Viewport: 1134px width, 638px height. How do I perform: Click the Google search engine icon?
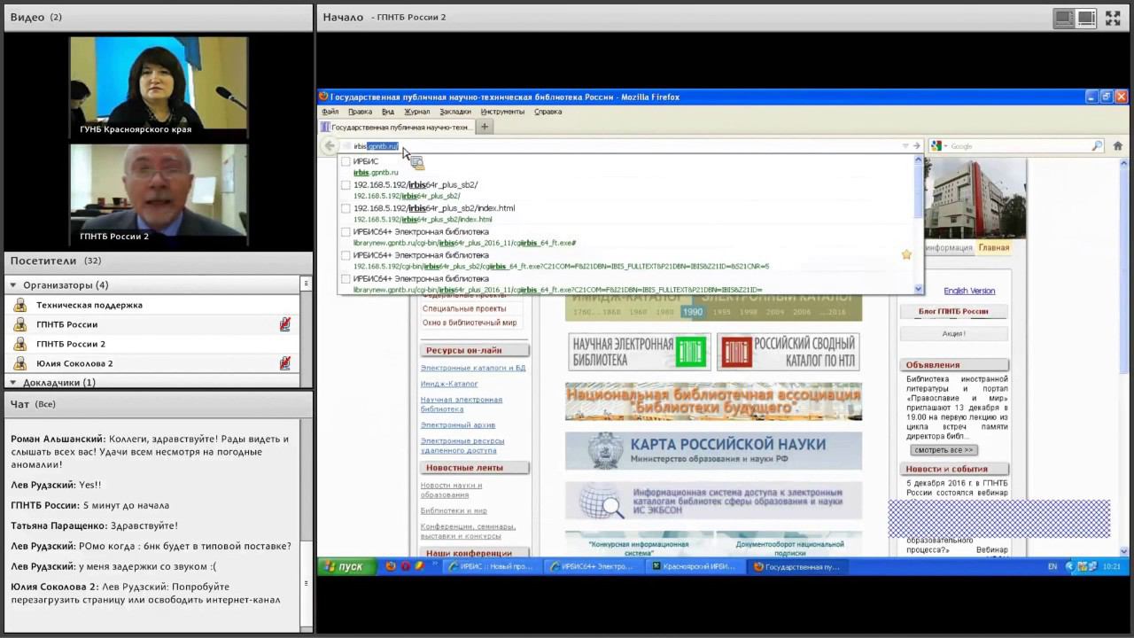click(x=936, y=146)
